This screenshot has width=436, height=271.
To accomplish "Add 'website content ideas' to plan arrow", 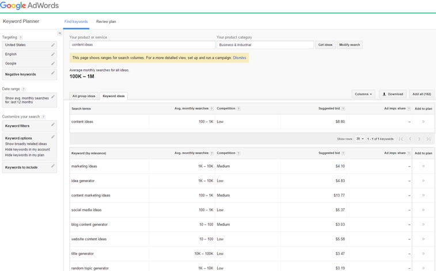I will click(x=423, y=239).
